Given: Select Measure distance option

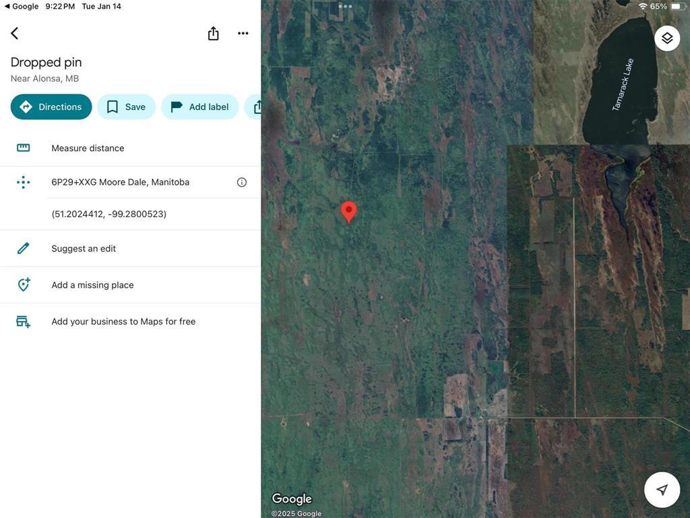Looking at the screenshot, I should (x=88, y=148).
